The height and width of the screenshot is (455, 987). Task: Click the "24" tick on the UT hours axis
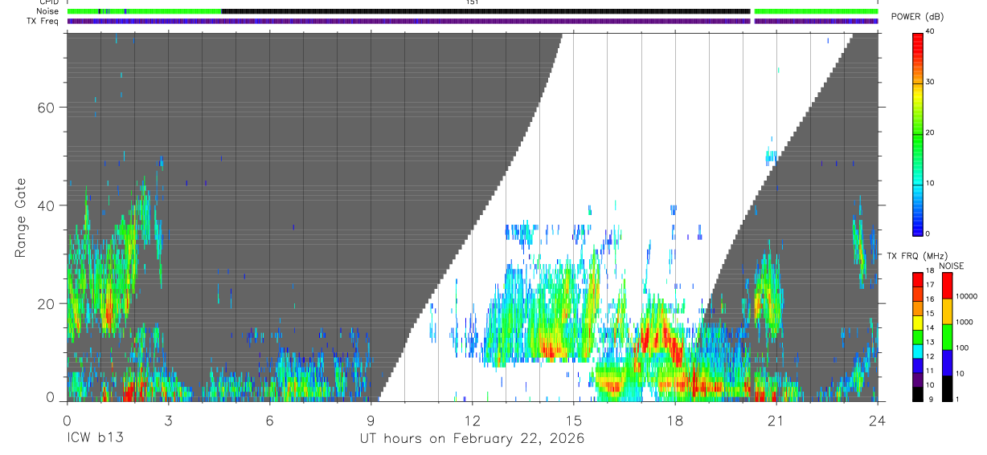coord(877,420)
